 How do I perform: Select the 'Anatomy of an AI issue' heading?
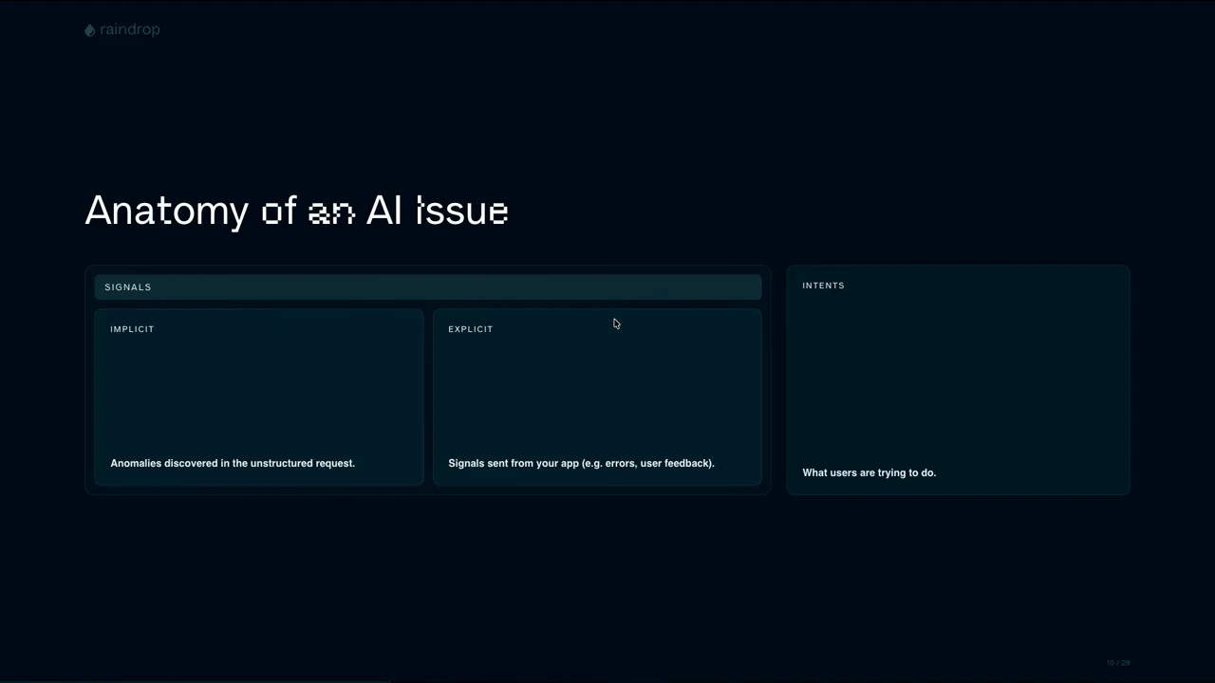coord(296,211)
